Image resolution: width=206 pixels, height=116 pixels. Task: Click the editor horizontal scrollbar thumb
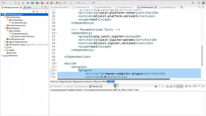(x=114, y=79)
